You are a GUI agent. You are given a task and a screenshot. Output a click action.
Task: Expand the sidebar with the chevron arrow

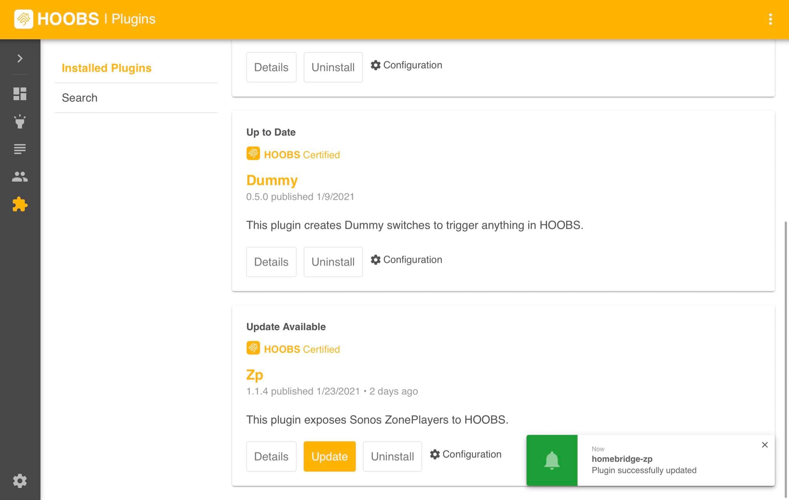tap(19, 58)
